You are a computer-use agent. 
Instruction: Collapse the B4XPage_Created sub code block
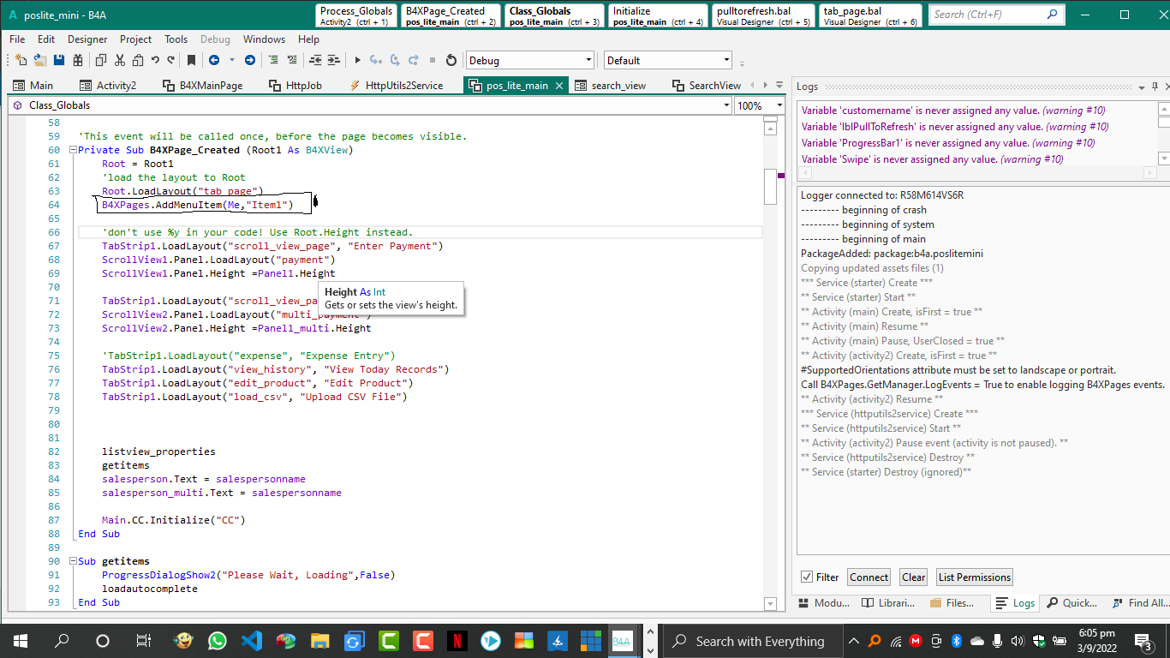[x=73, y=150]
